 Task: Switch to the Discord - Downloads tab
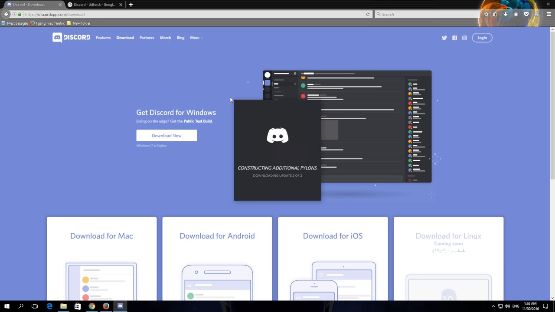pos(34,4)
